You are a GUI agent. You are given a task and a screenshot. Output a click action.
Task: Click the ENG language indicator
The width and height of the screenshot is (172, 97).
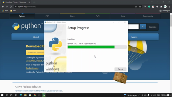coord(158,95)
